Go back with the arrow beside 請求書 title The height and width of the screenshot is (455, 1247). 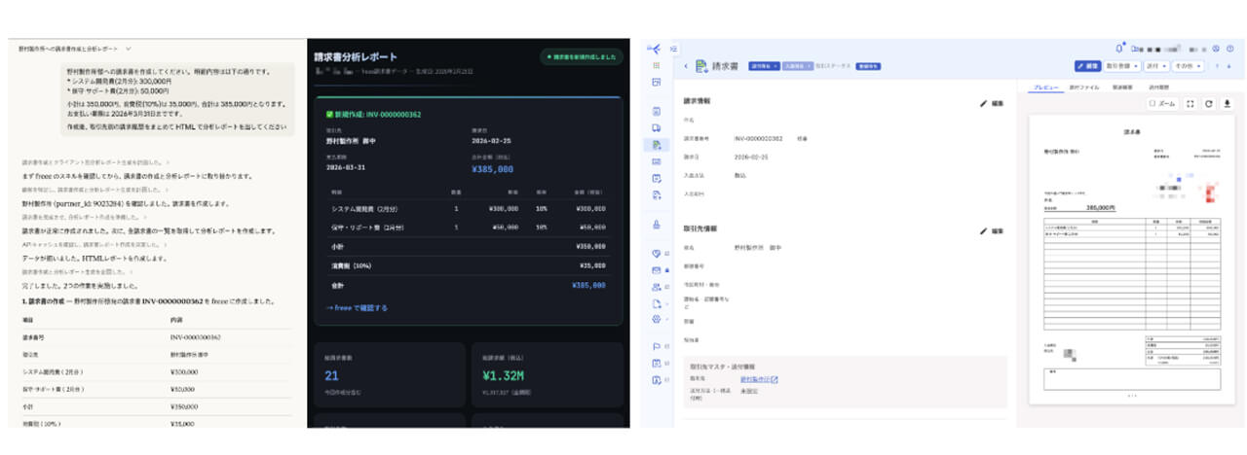coord(686,66)
